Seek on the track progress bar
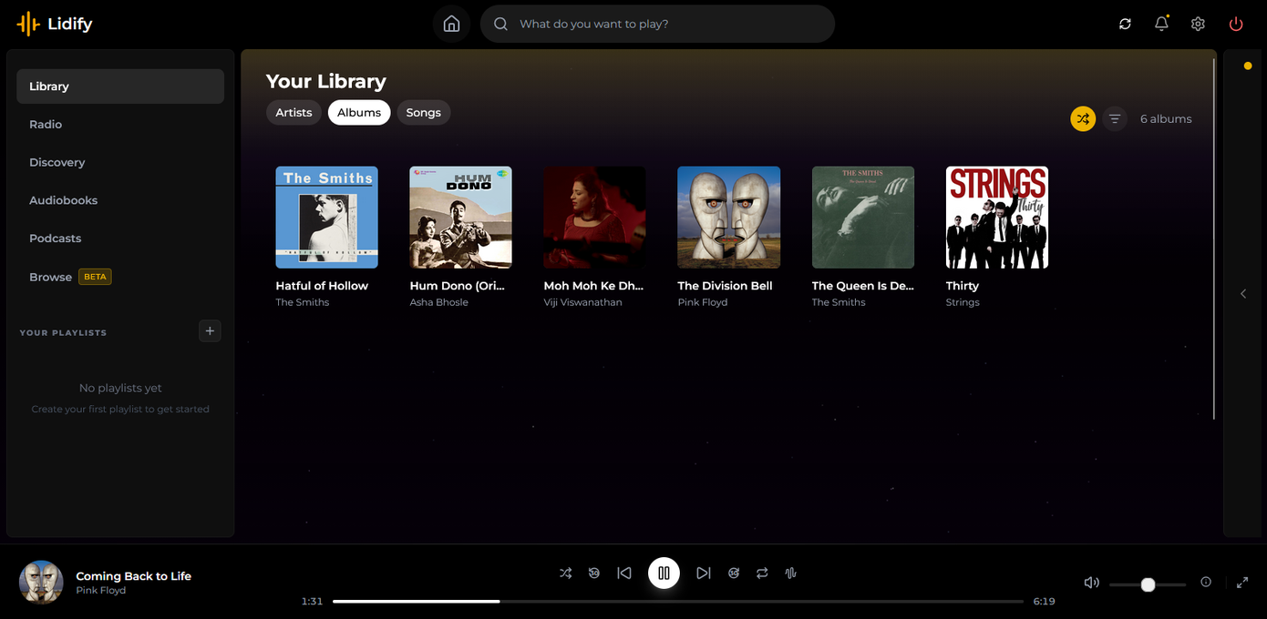 pyautogui.click(x=678, y=602)
